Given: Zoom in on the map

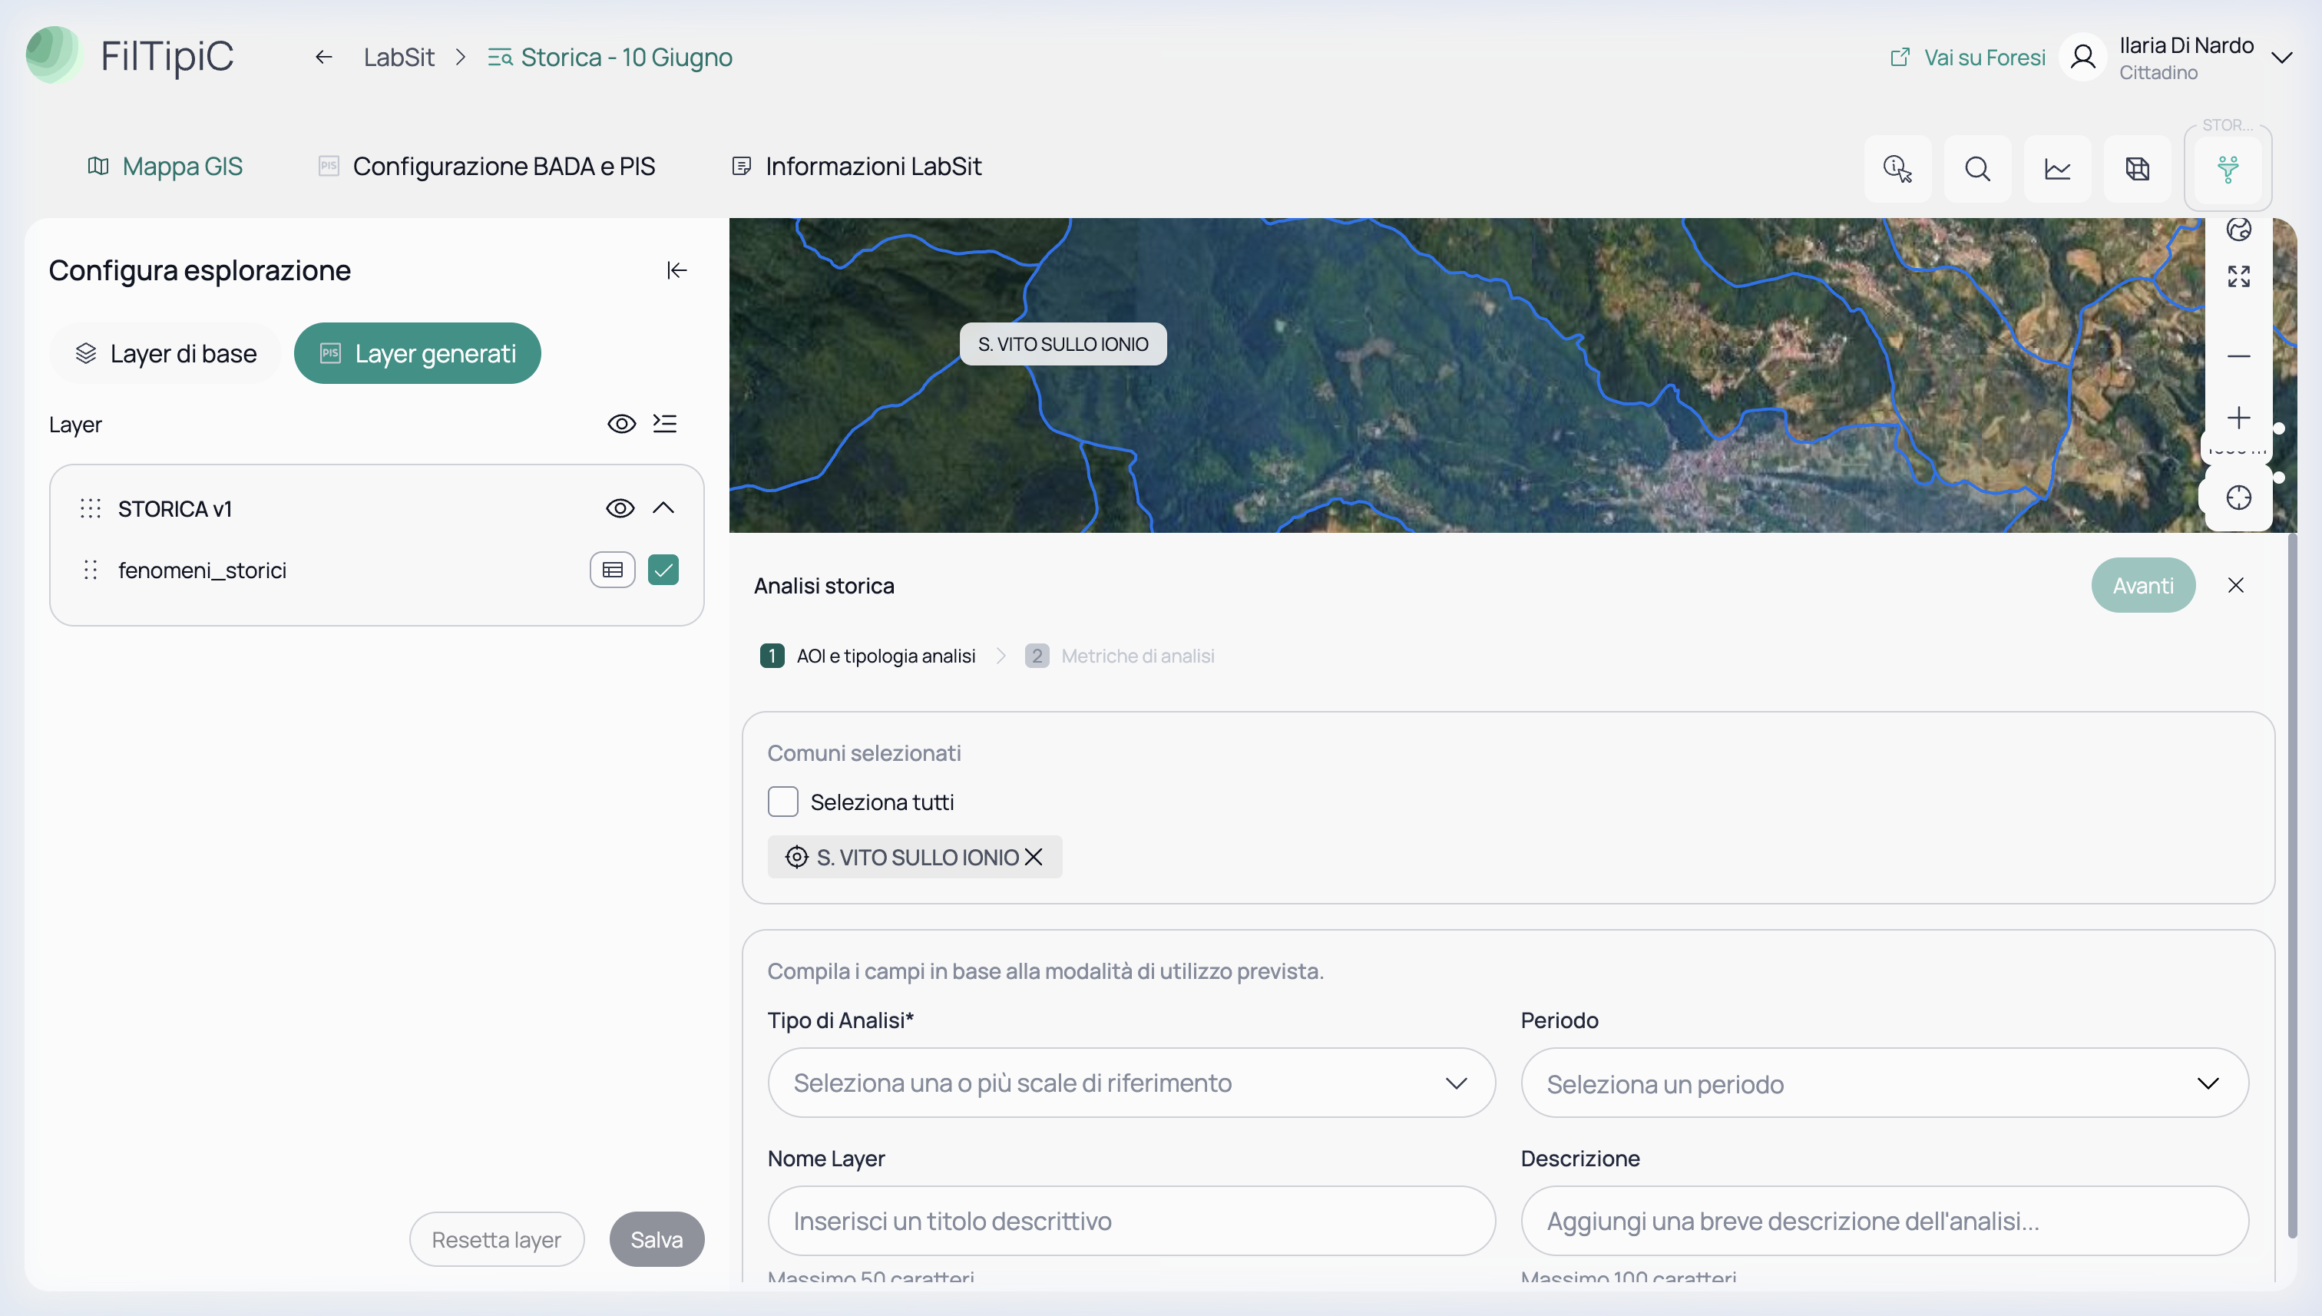Looking at the screenshot, I should click(2239, 418).
